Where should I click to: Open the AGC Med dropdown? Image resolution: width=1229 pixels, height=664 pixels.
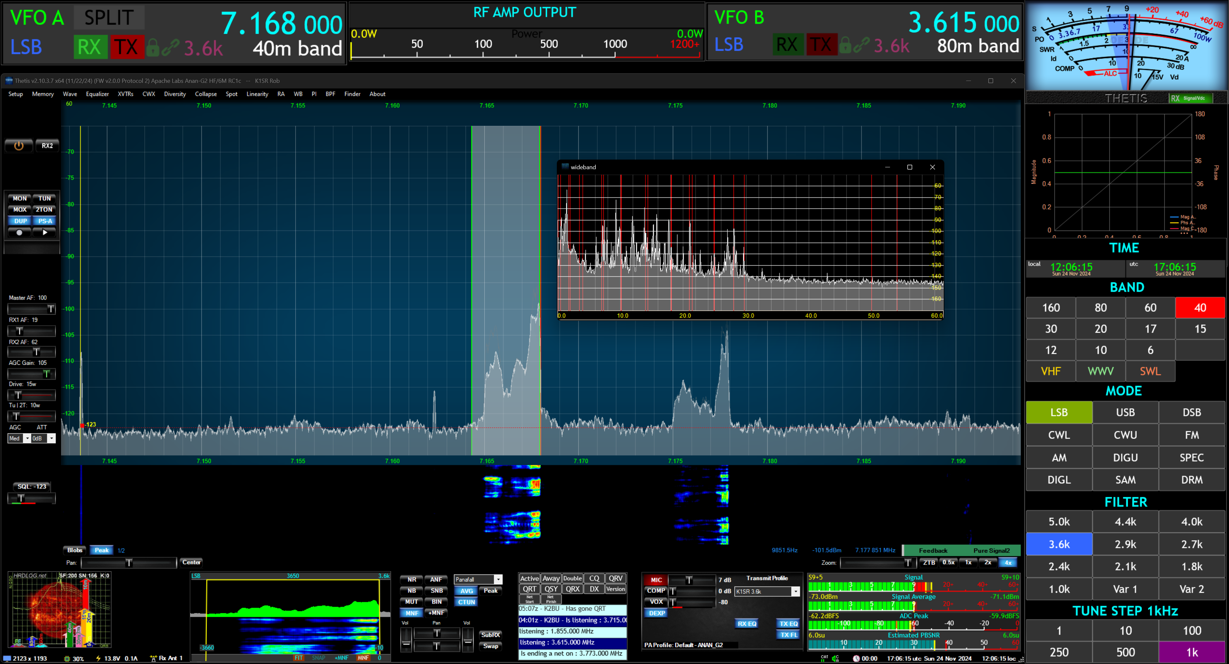point(19,439)
